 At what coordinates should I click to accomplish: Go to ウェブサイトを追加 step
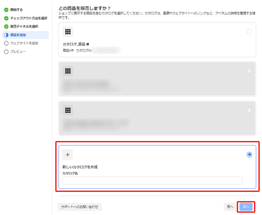click(x=24, y=43)
